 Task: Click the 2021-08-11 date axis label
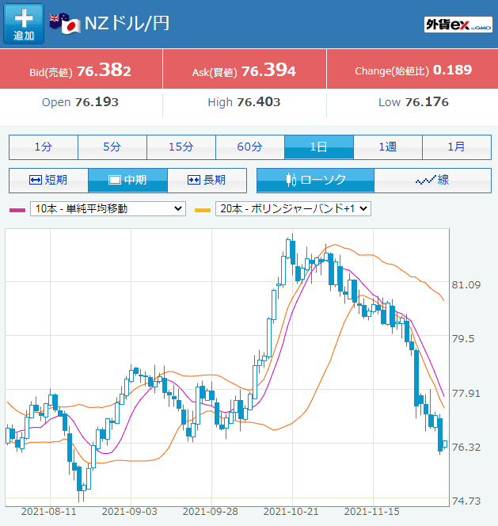coord(49,512)
